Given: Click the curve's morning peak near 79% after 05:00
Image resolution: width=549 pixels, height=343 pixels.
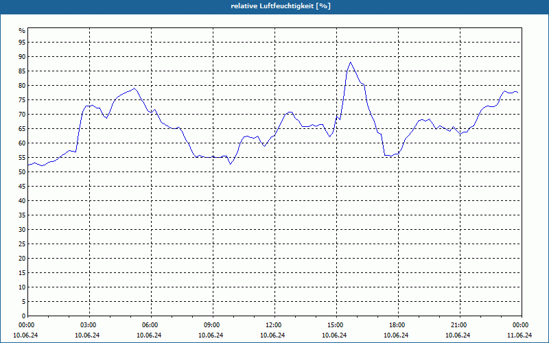Looking at the screenshot, I should click(x=135, y=88).
